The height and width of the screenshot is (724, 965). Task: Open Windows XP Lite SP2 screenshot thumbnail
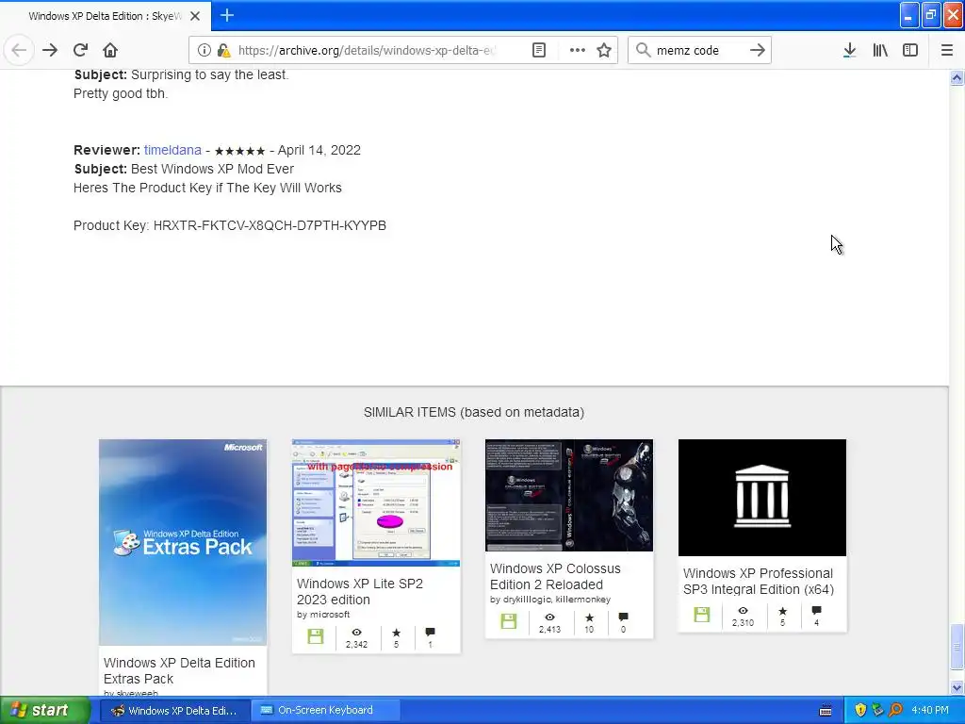(376, 503)
